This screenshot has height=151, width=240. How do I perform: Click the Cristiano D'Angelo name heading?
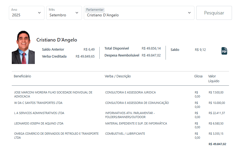click(x=57, y=40)
